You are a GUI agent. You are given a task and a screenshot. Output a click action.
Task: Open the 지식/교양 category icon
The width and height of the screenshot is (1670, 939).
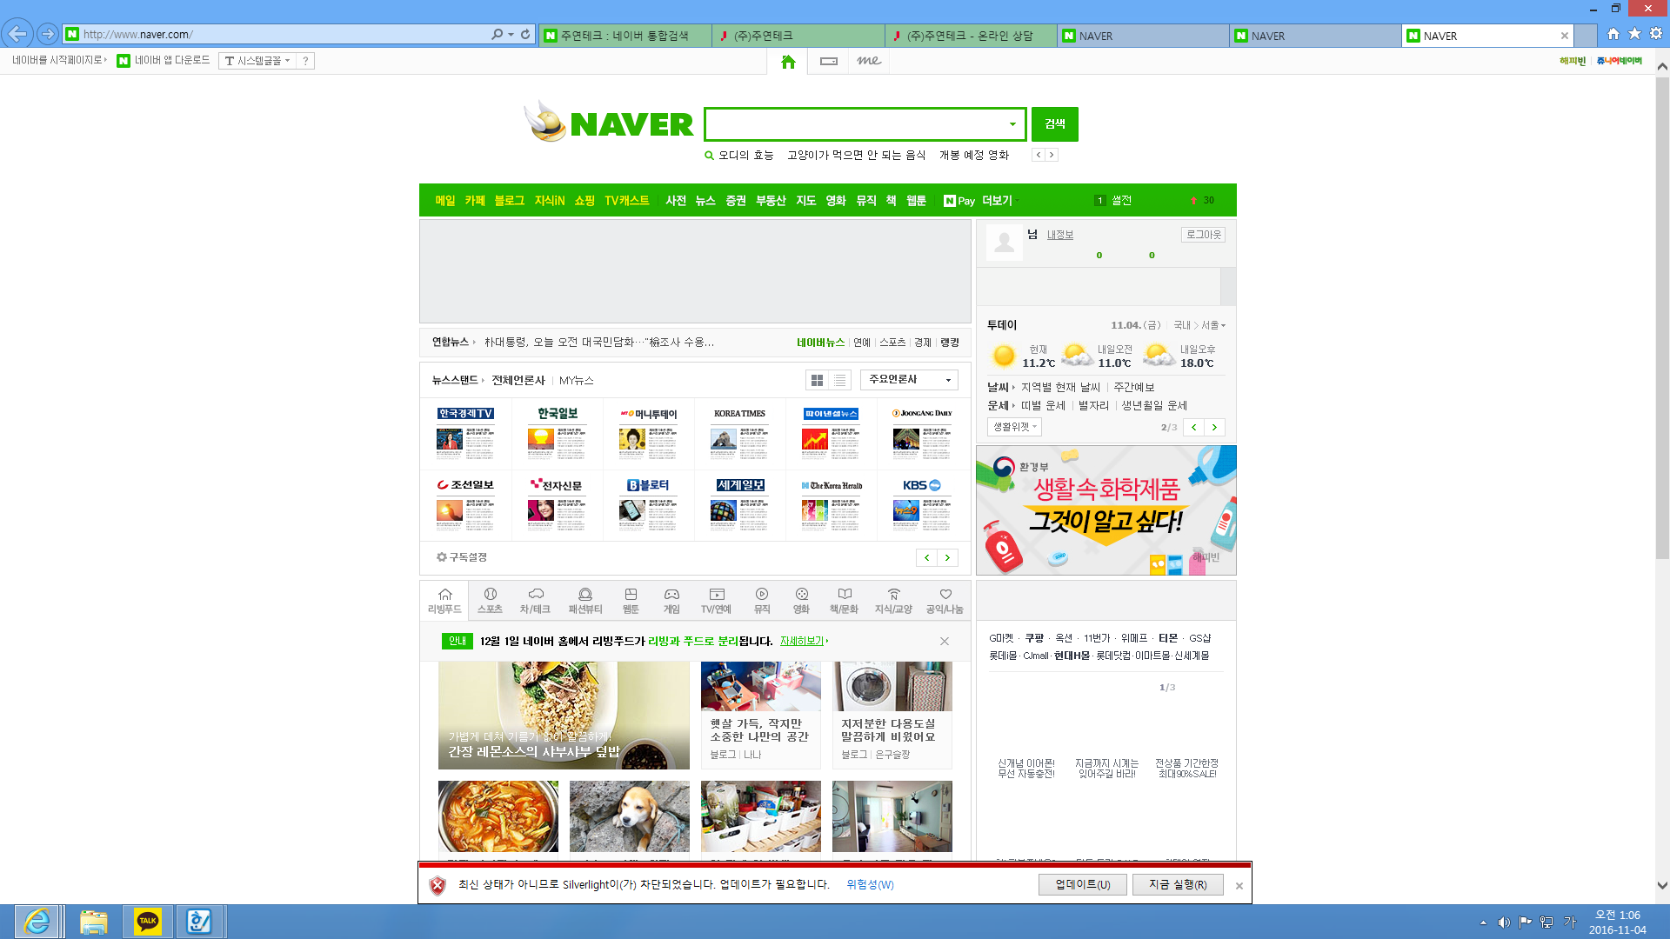tap(893, 601)
